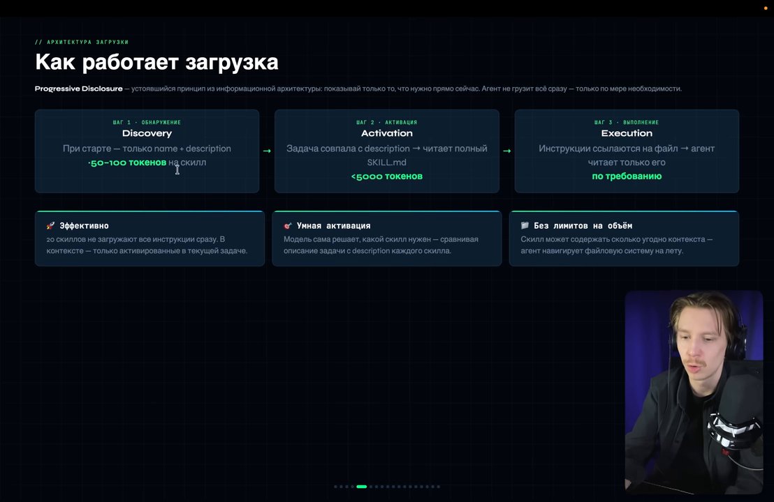Click the green <5000 токенов value
This screenshot has width=774, height=502.
tap(387, 176)
